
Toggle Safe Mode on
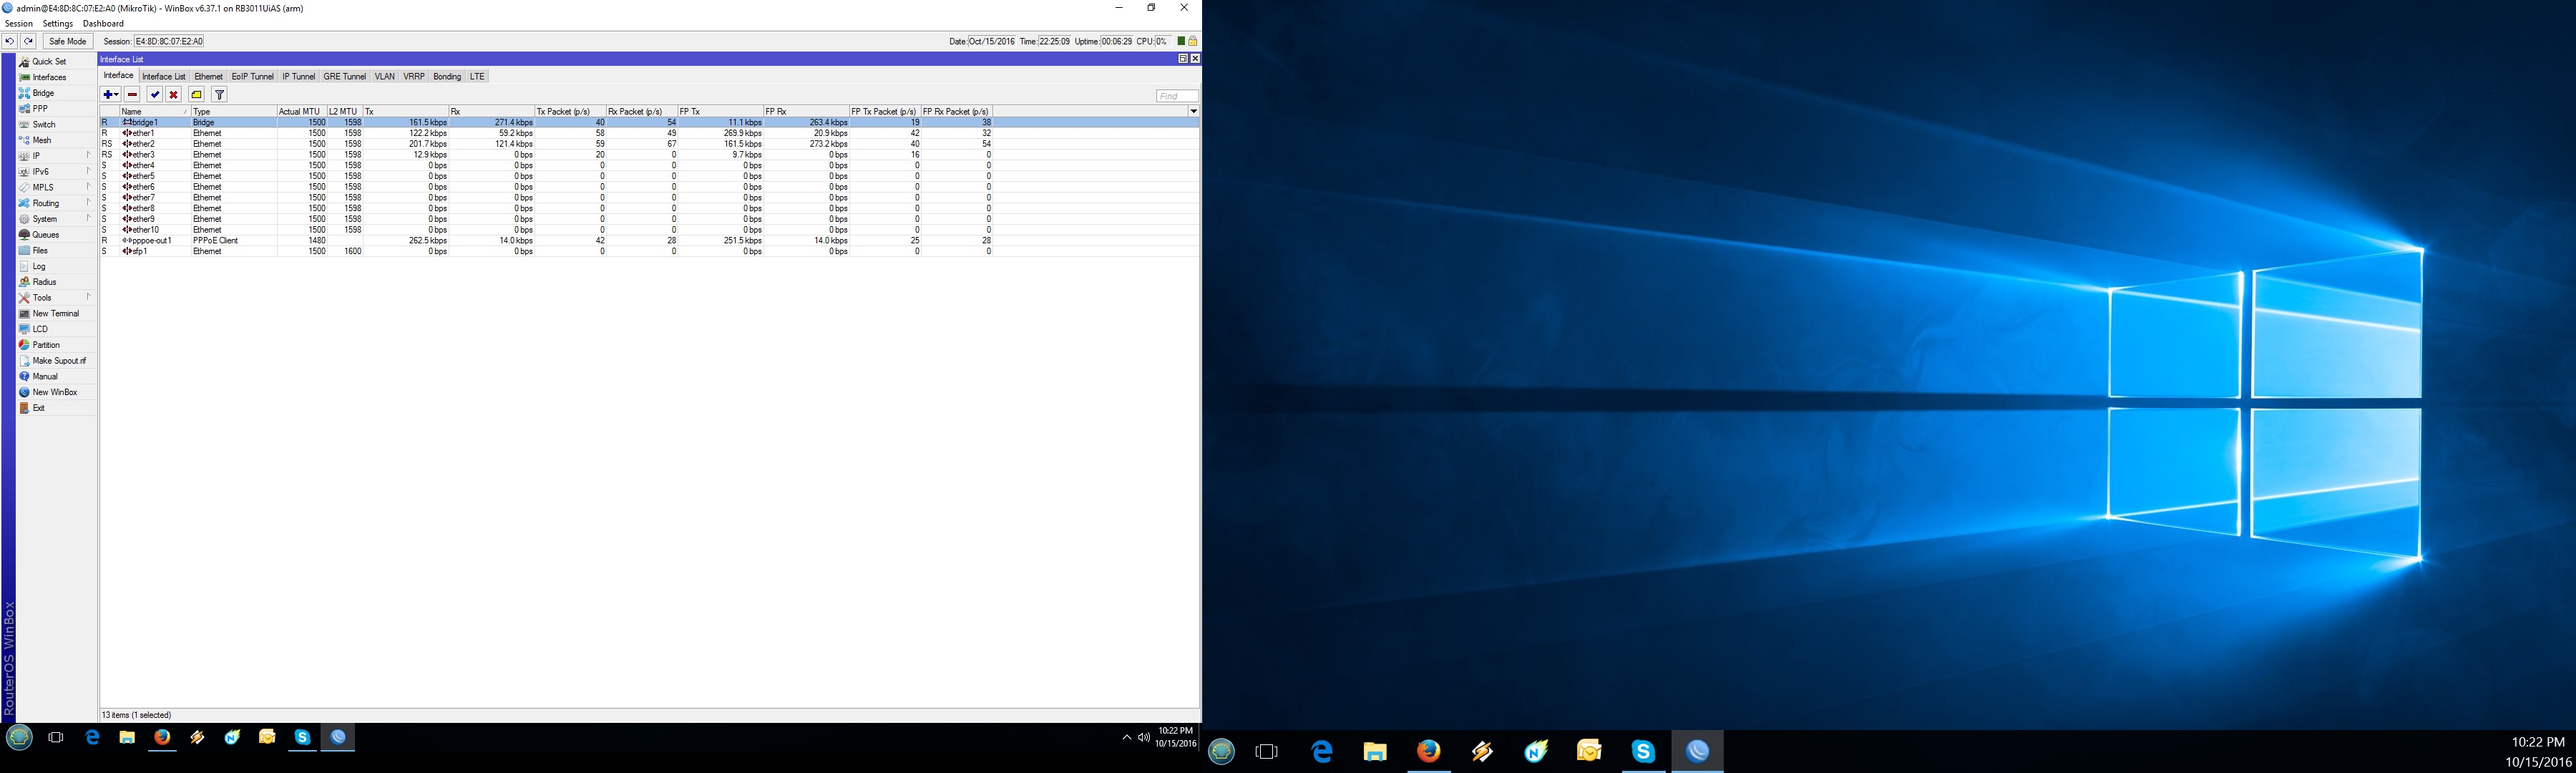click(x=68, y=41)
